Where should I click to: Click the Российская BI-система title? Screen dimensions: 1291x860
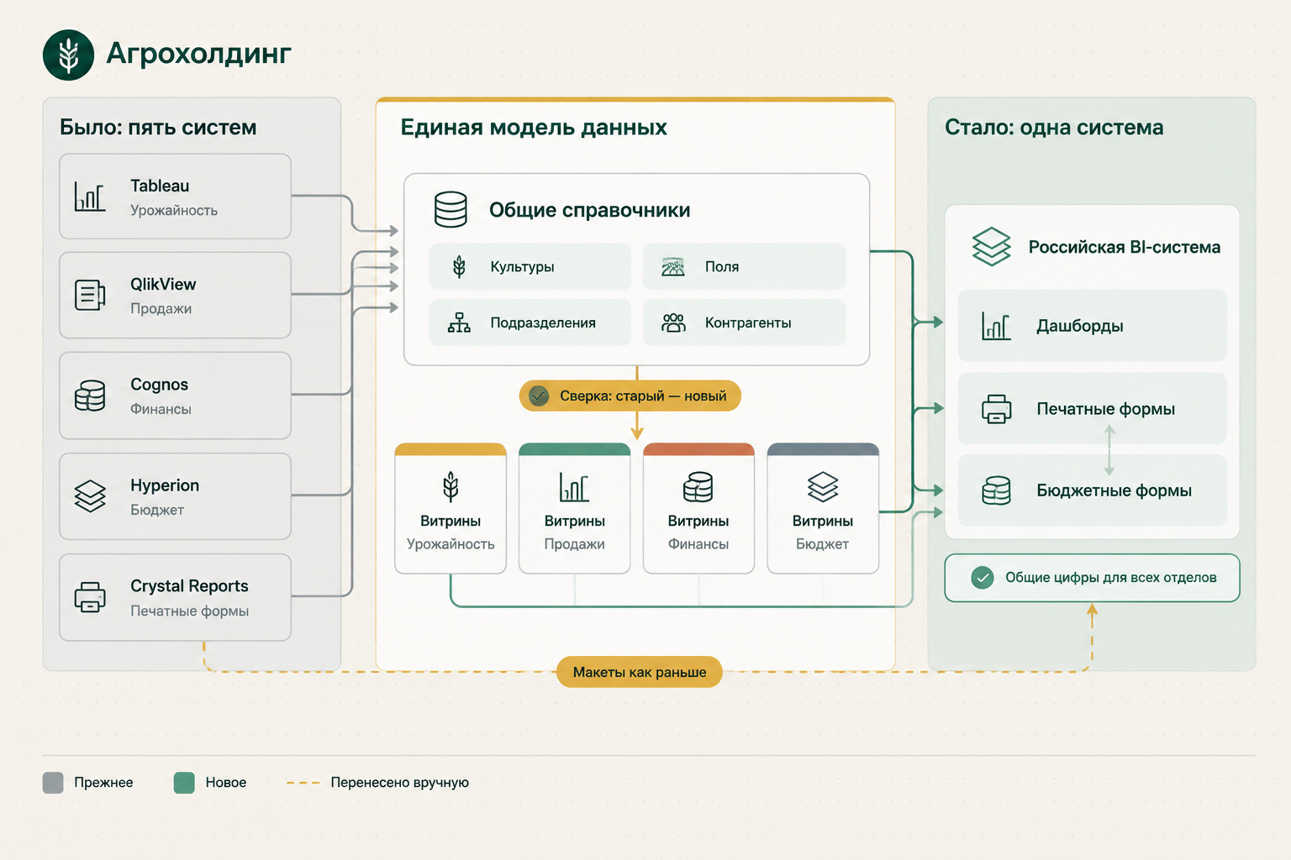coord(1125,247)
